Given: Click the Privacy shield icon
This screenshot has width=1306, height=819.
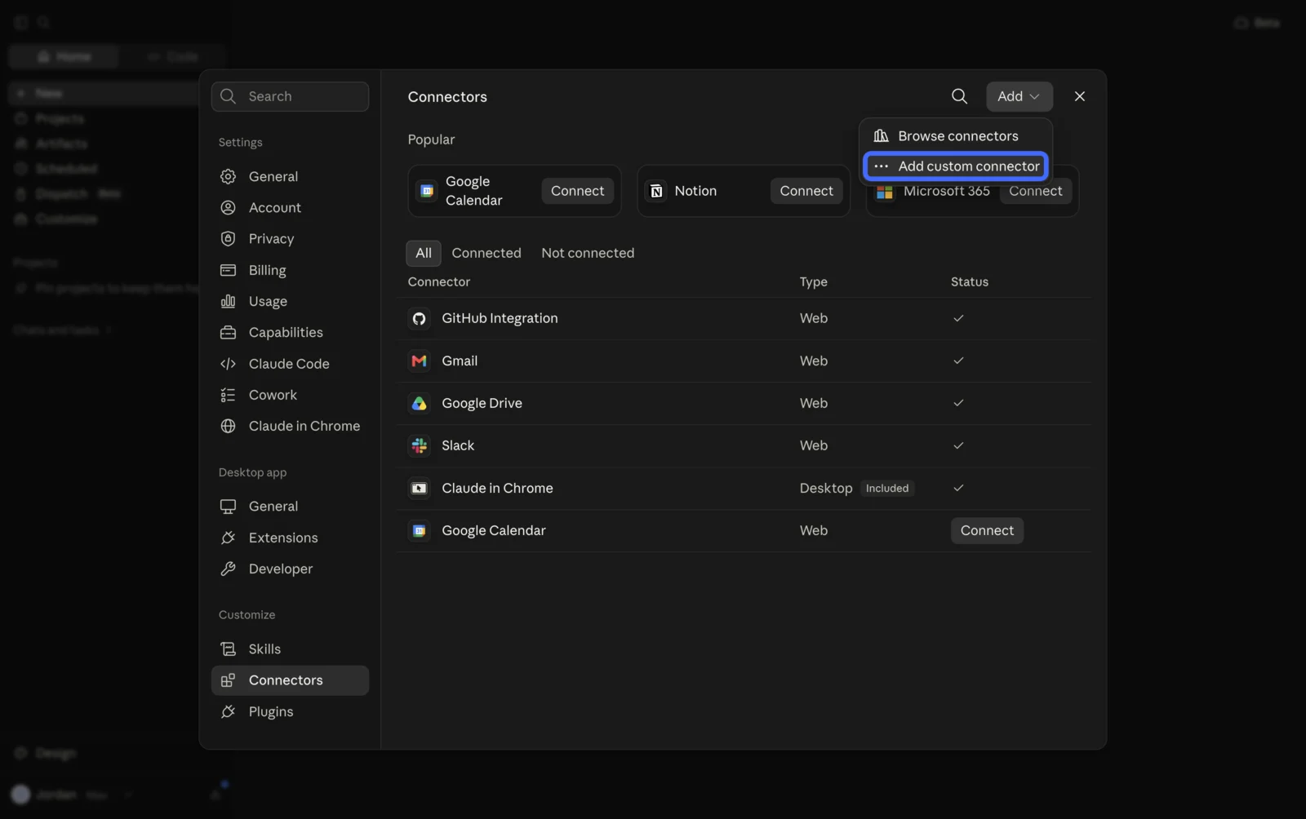Looking at the screenshot, I should [228, 239].
